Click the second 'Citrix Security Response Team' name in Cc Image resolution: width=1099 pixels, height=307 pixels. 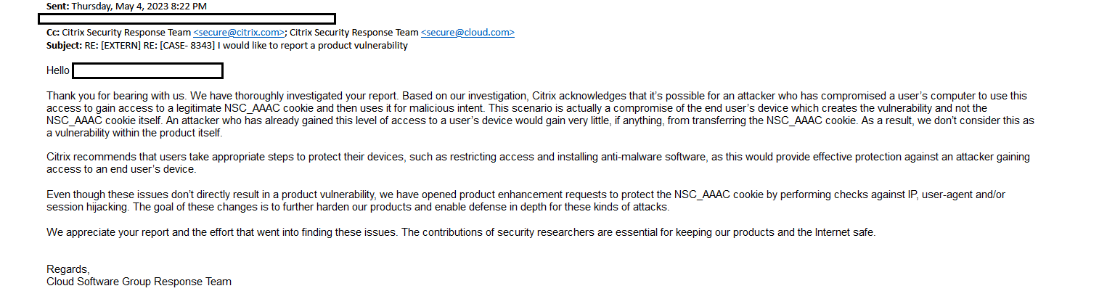[354, 33]
